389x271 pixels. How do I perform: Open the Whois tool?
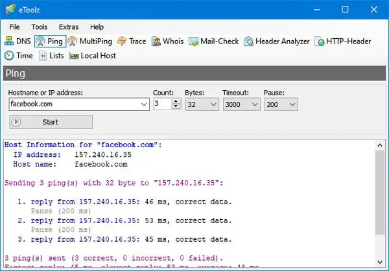[x=167, y=41]
